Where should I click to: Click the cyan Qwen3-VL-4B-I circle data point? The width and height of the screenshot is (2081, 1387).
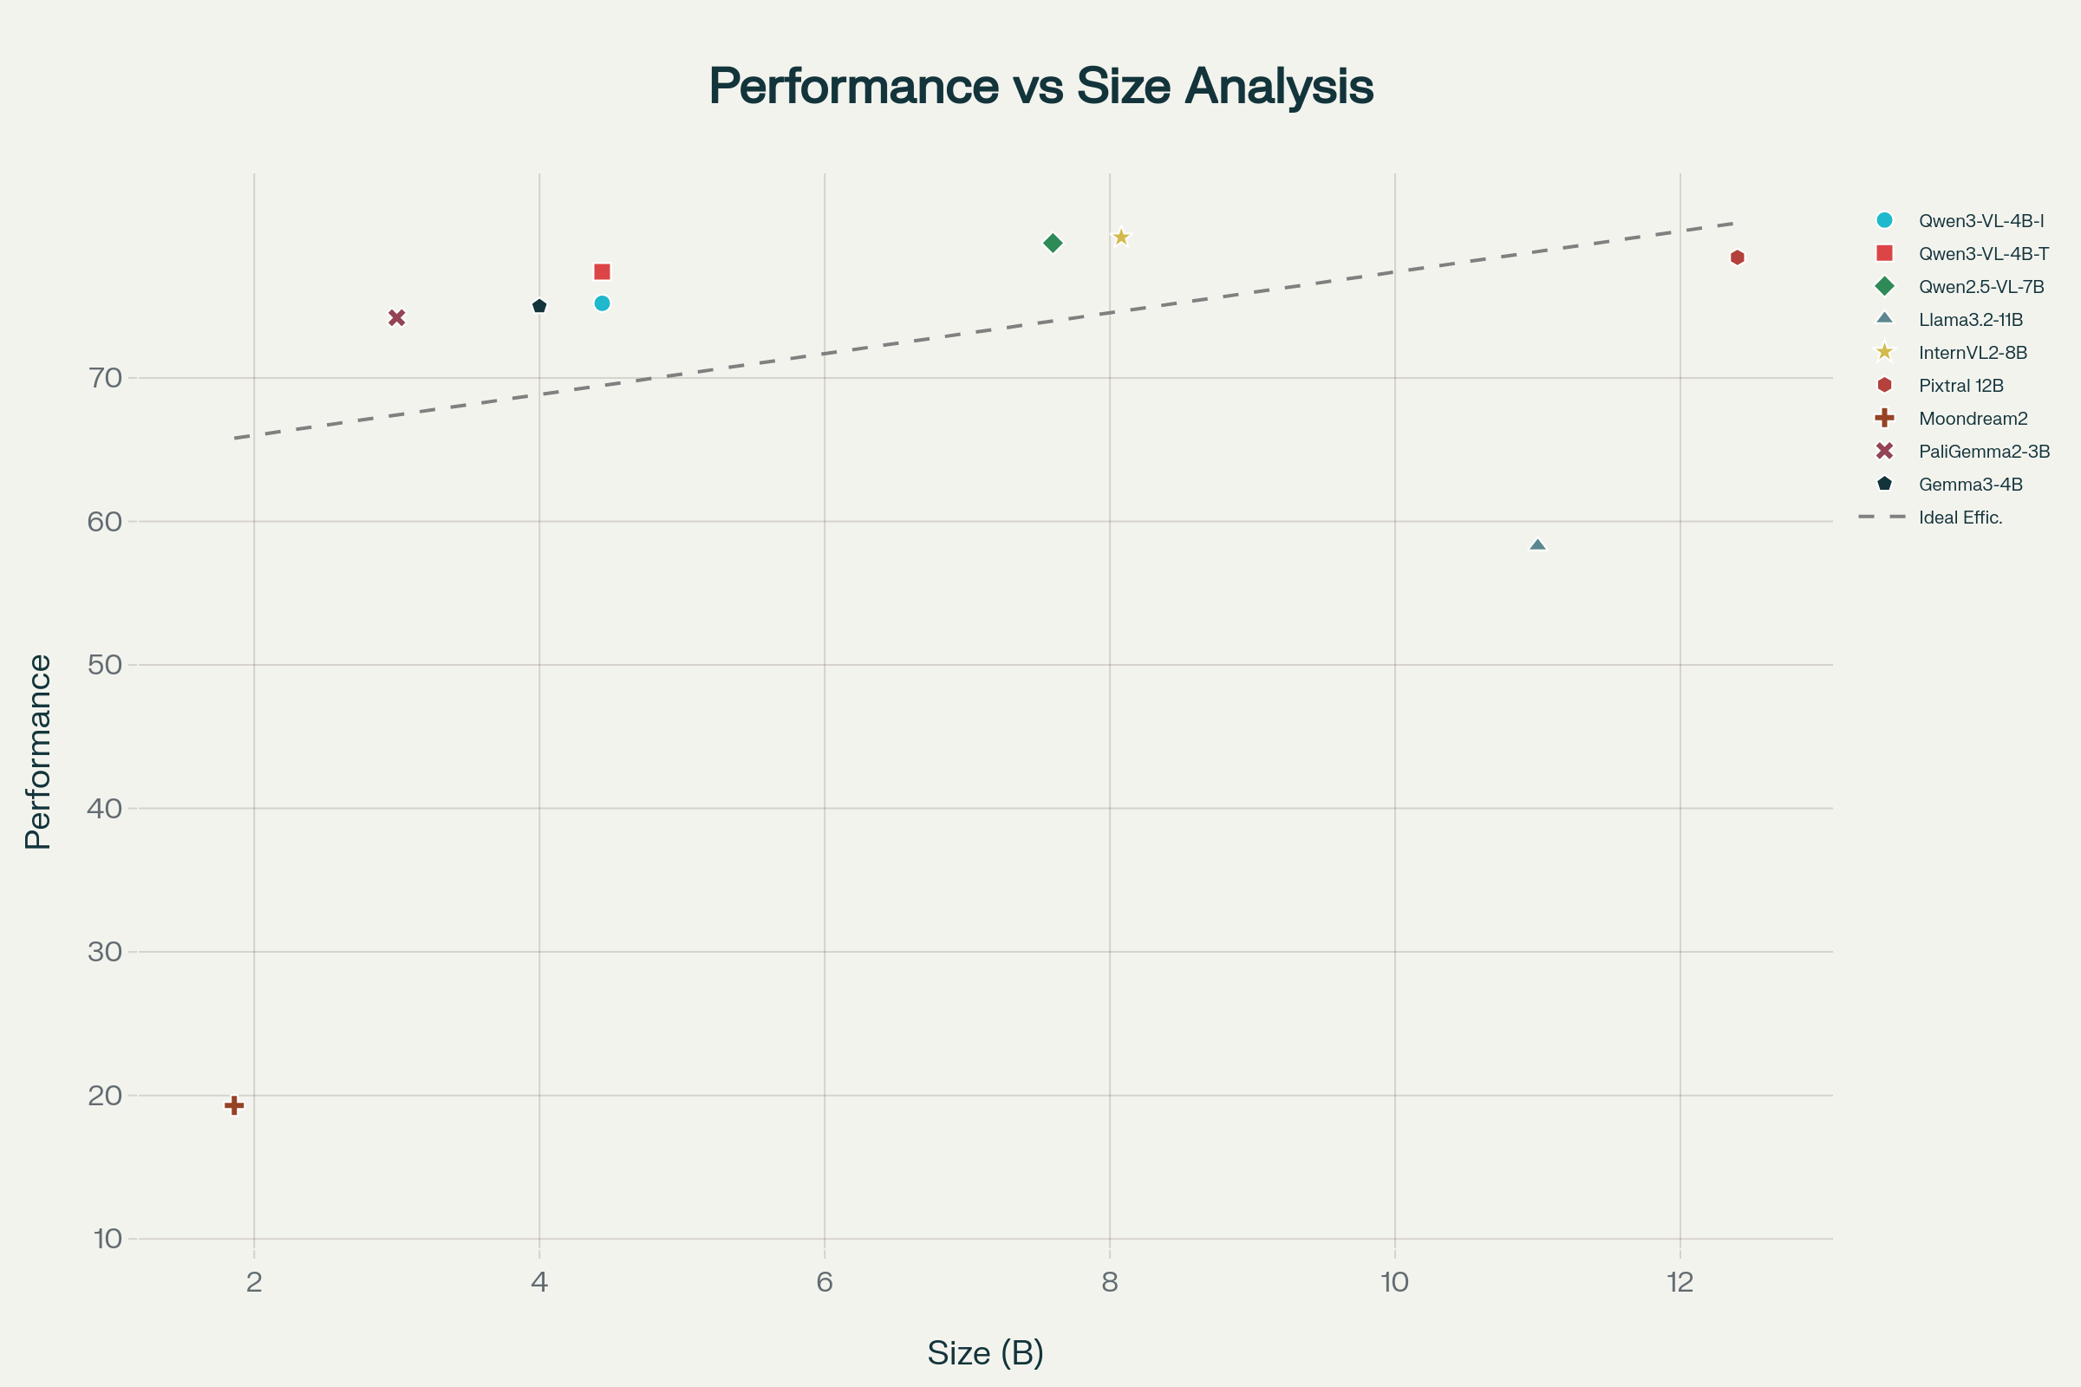click(603, 303)
